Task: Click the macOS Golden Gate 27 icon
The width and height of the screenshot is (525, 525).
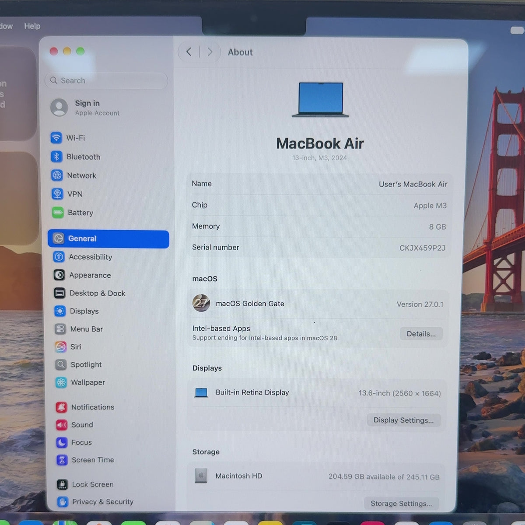Action: click(x=201, y=303)
